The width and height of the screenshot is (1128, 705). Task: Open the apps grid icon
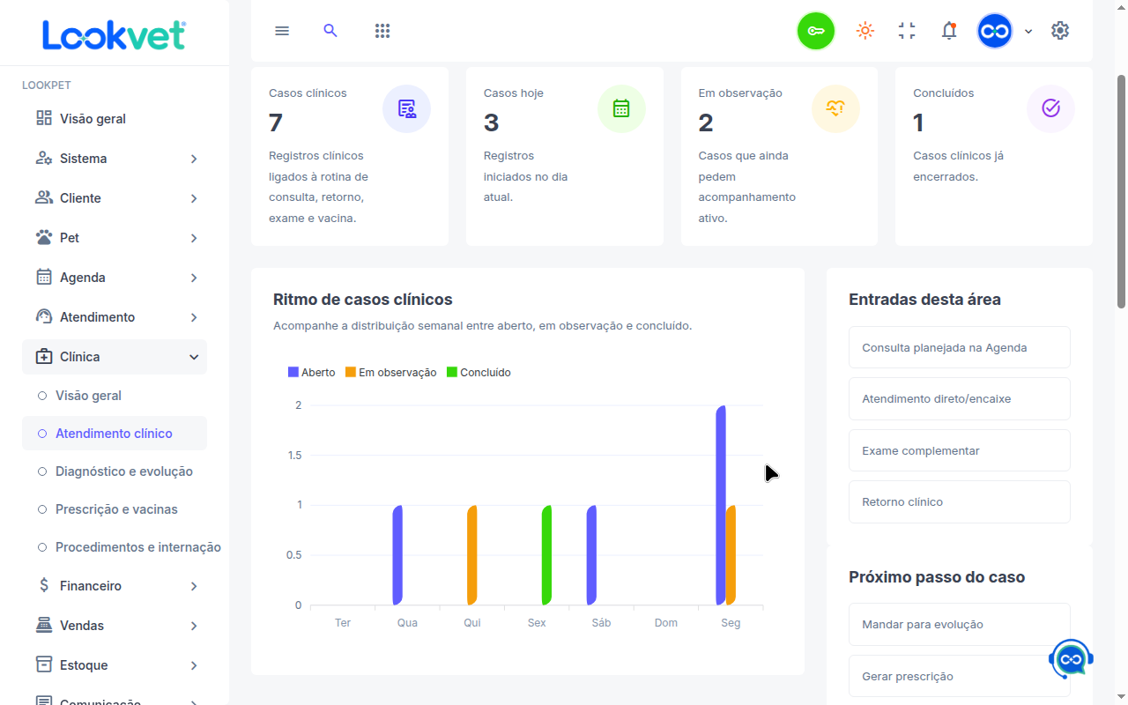click(382, 31)
